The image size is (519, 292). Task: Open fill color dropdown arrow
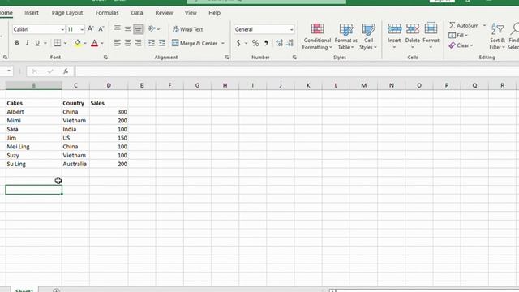(85, 43)
